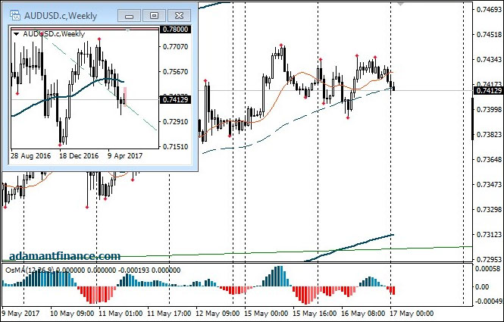Image resolution: width=504 pixels, height=322 pixels.
Task: Click the 0.72953 price axis label
Action: tap(489, 259)
